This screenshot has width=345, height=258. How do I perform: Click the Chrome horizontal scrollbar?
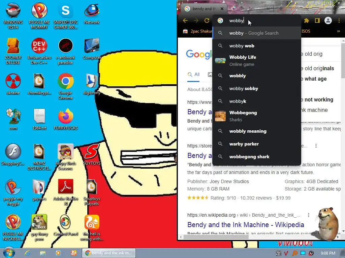(x=216, y=237)
